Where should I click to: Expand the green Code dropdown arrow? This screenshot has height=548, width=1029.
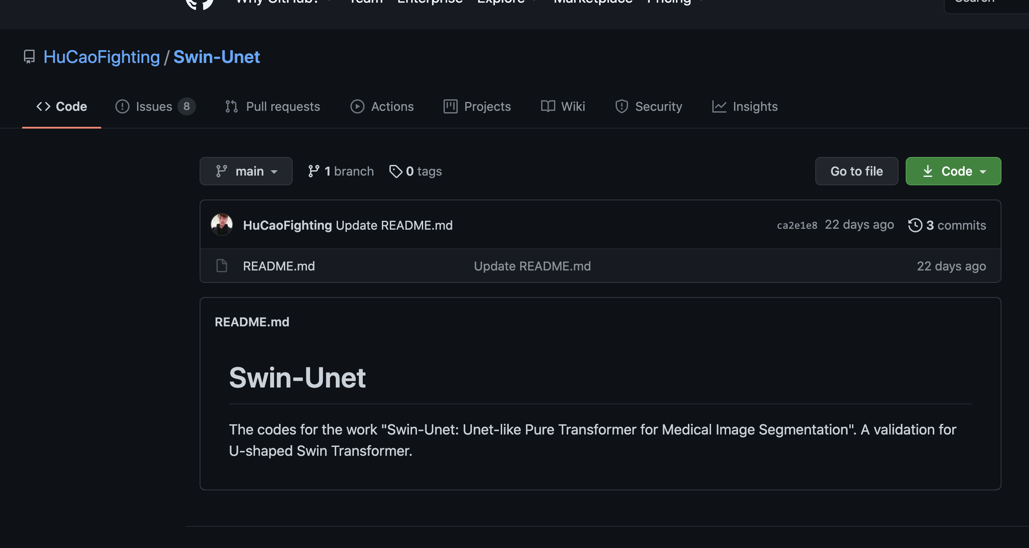[x=983, y=172]
